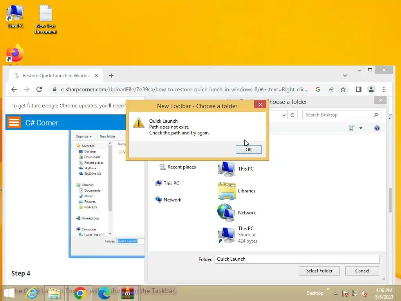401x301 pixels.
Task: Click OK in the error dialog
Action: (248, 149)
